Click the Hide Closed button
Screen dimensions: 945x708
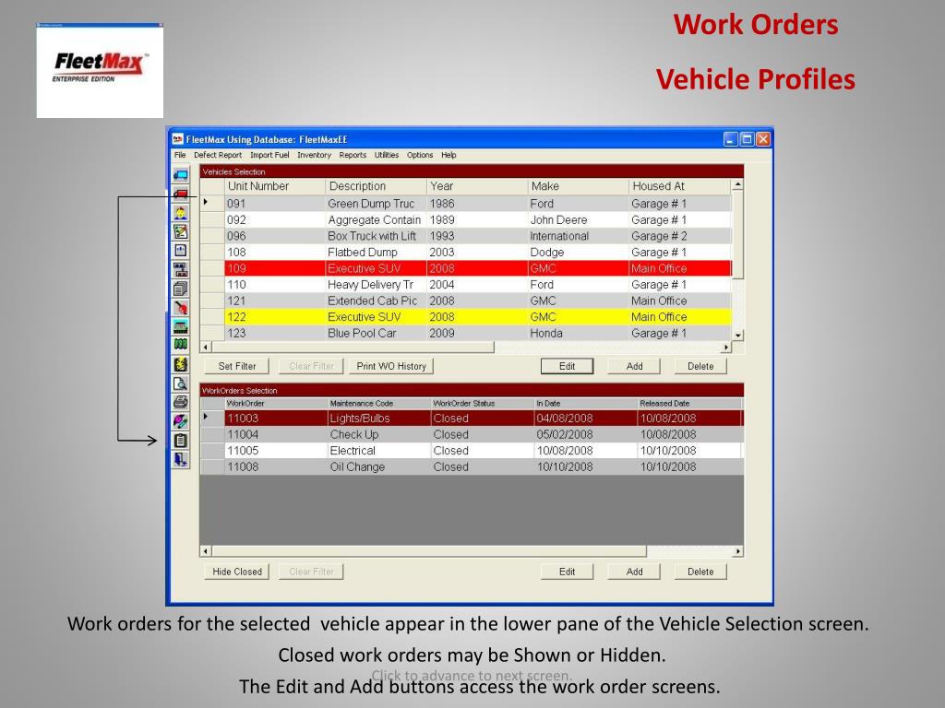click(x=237, y=572)
